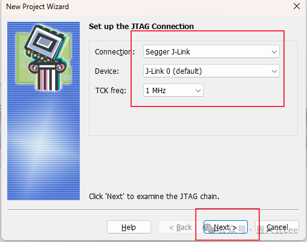Open the 1 MHz TCK frequency dropdown

pos(173,90)
